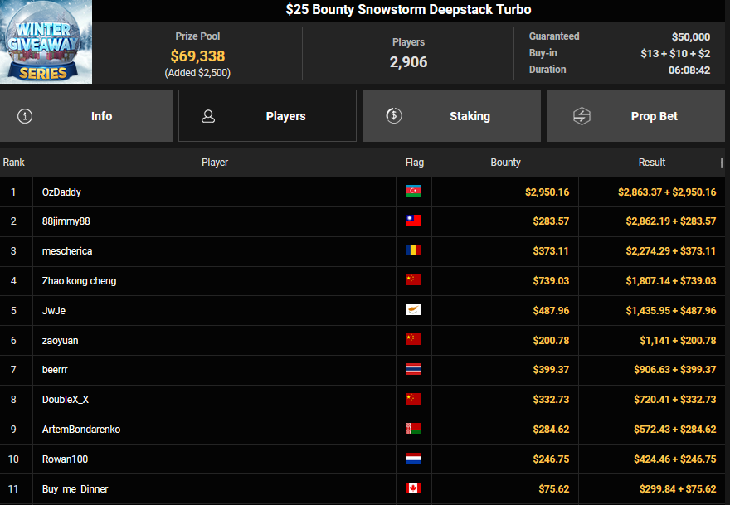Viewport: 730px width, 505px height.
Task: Click the dollar coin Staking icon
Action: pos(394,116)
